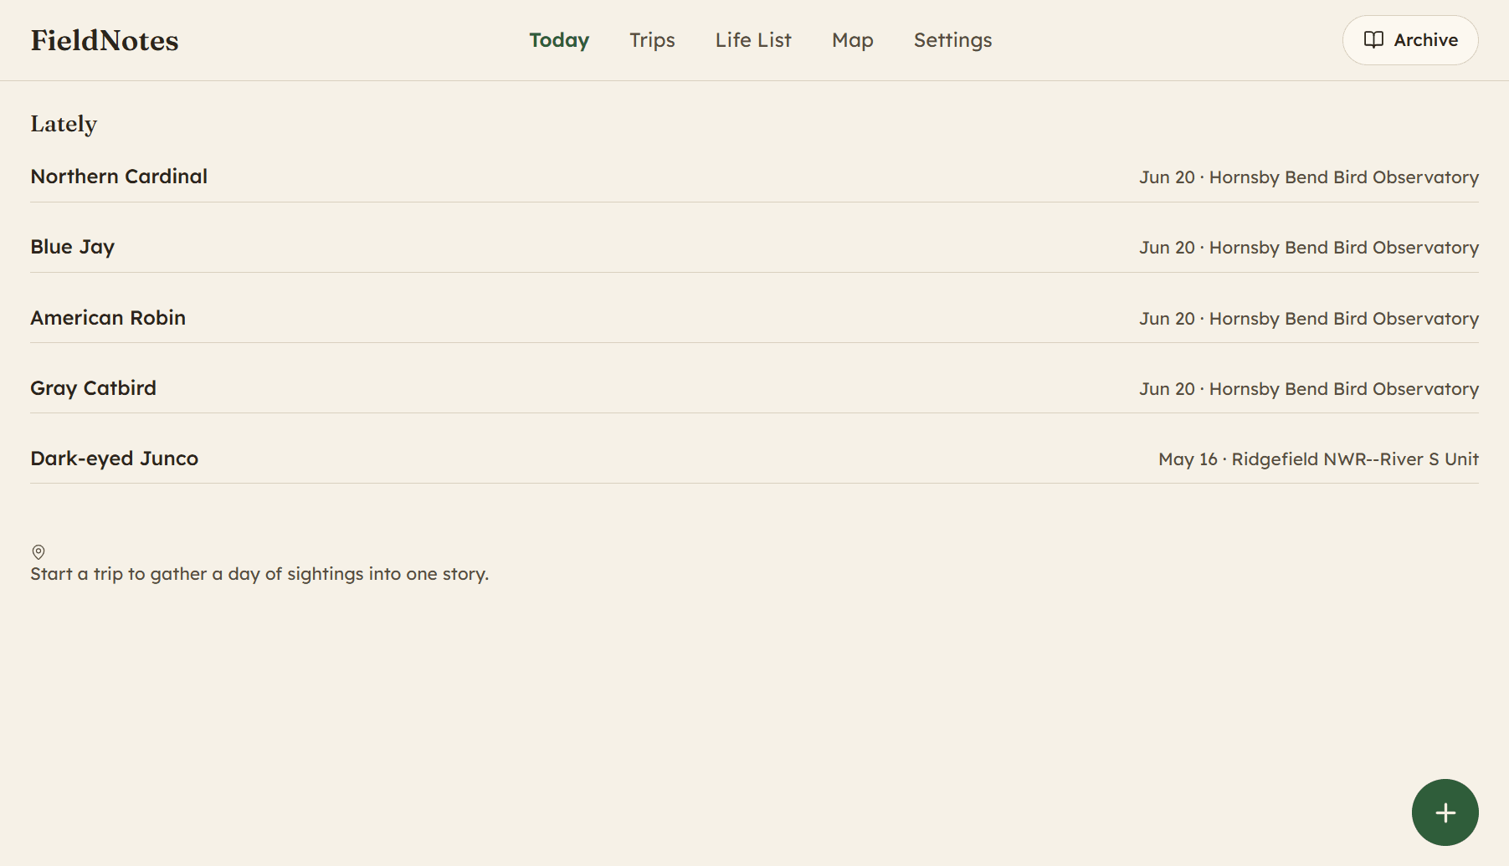Open the Map tab
1509x866 pixels.
pyautogui.click(x=853, y=40)
